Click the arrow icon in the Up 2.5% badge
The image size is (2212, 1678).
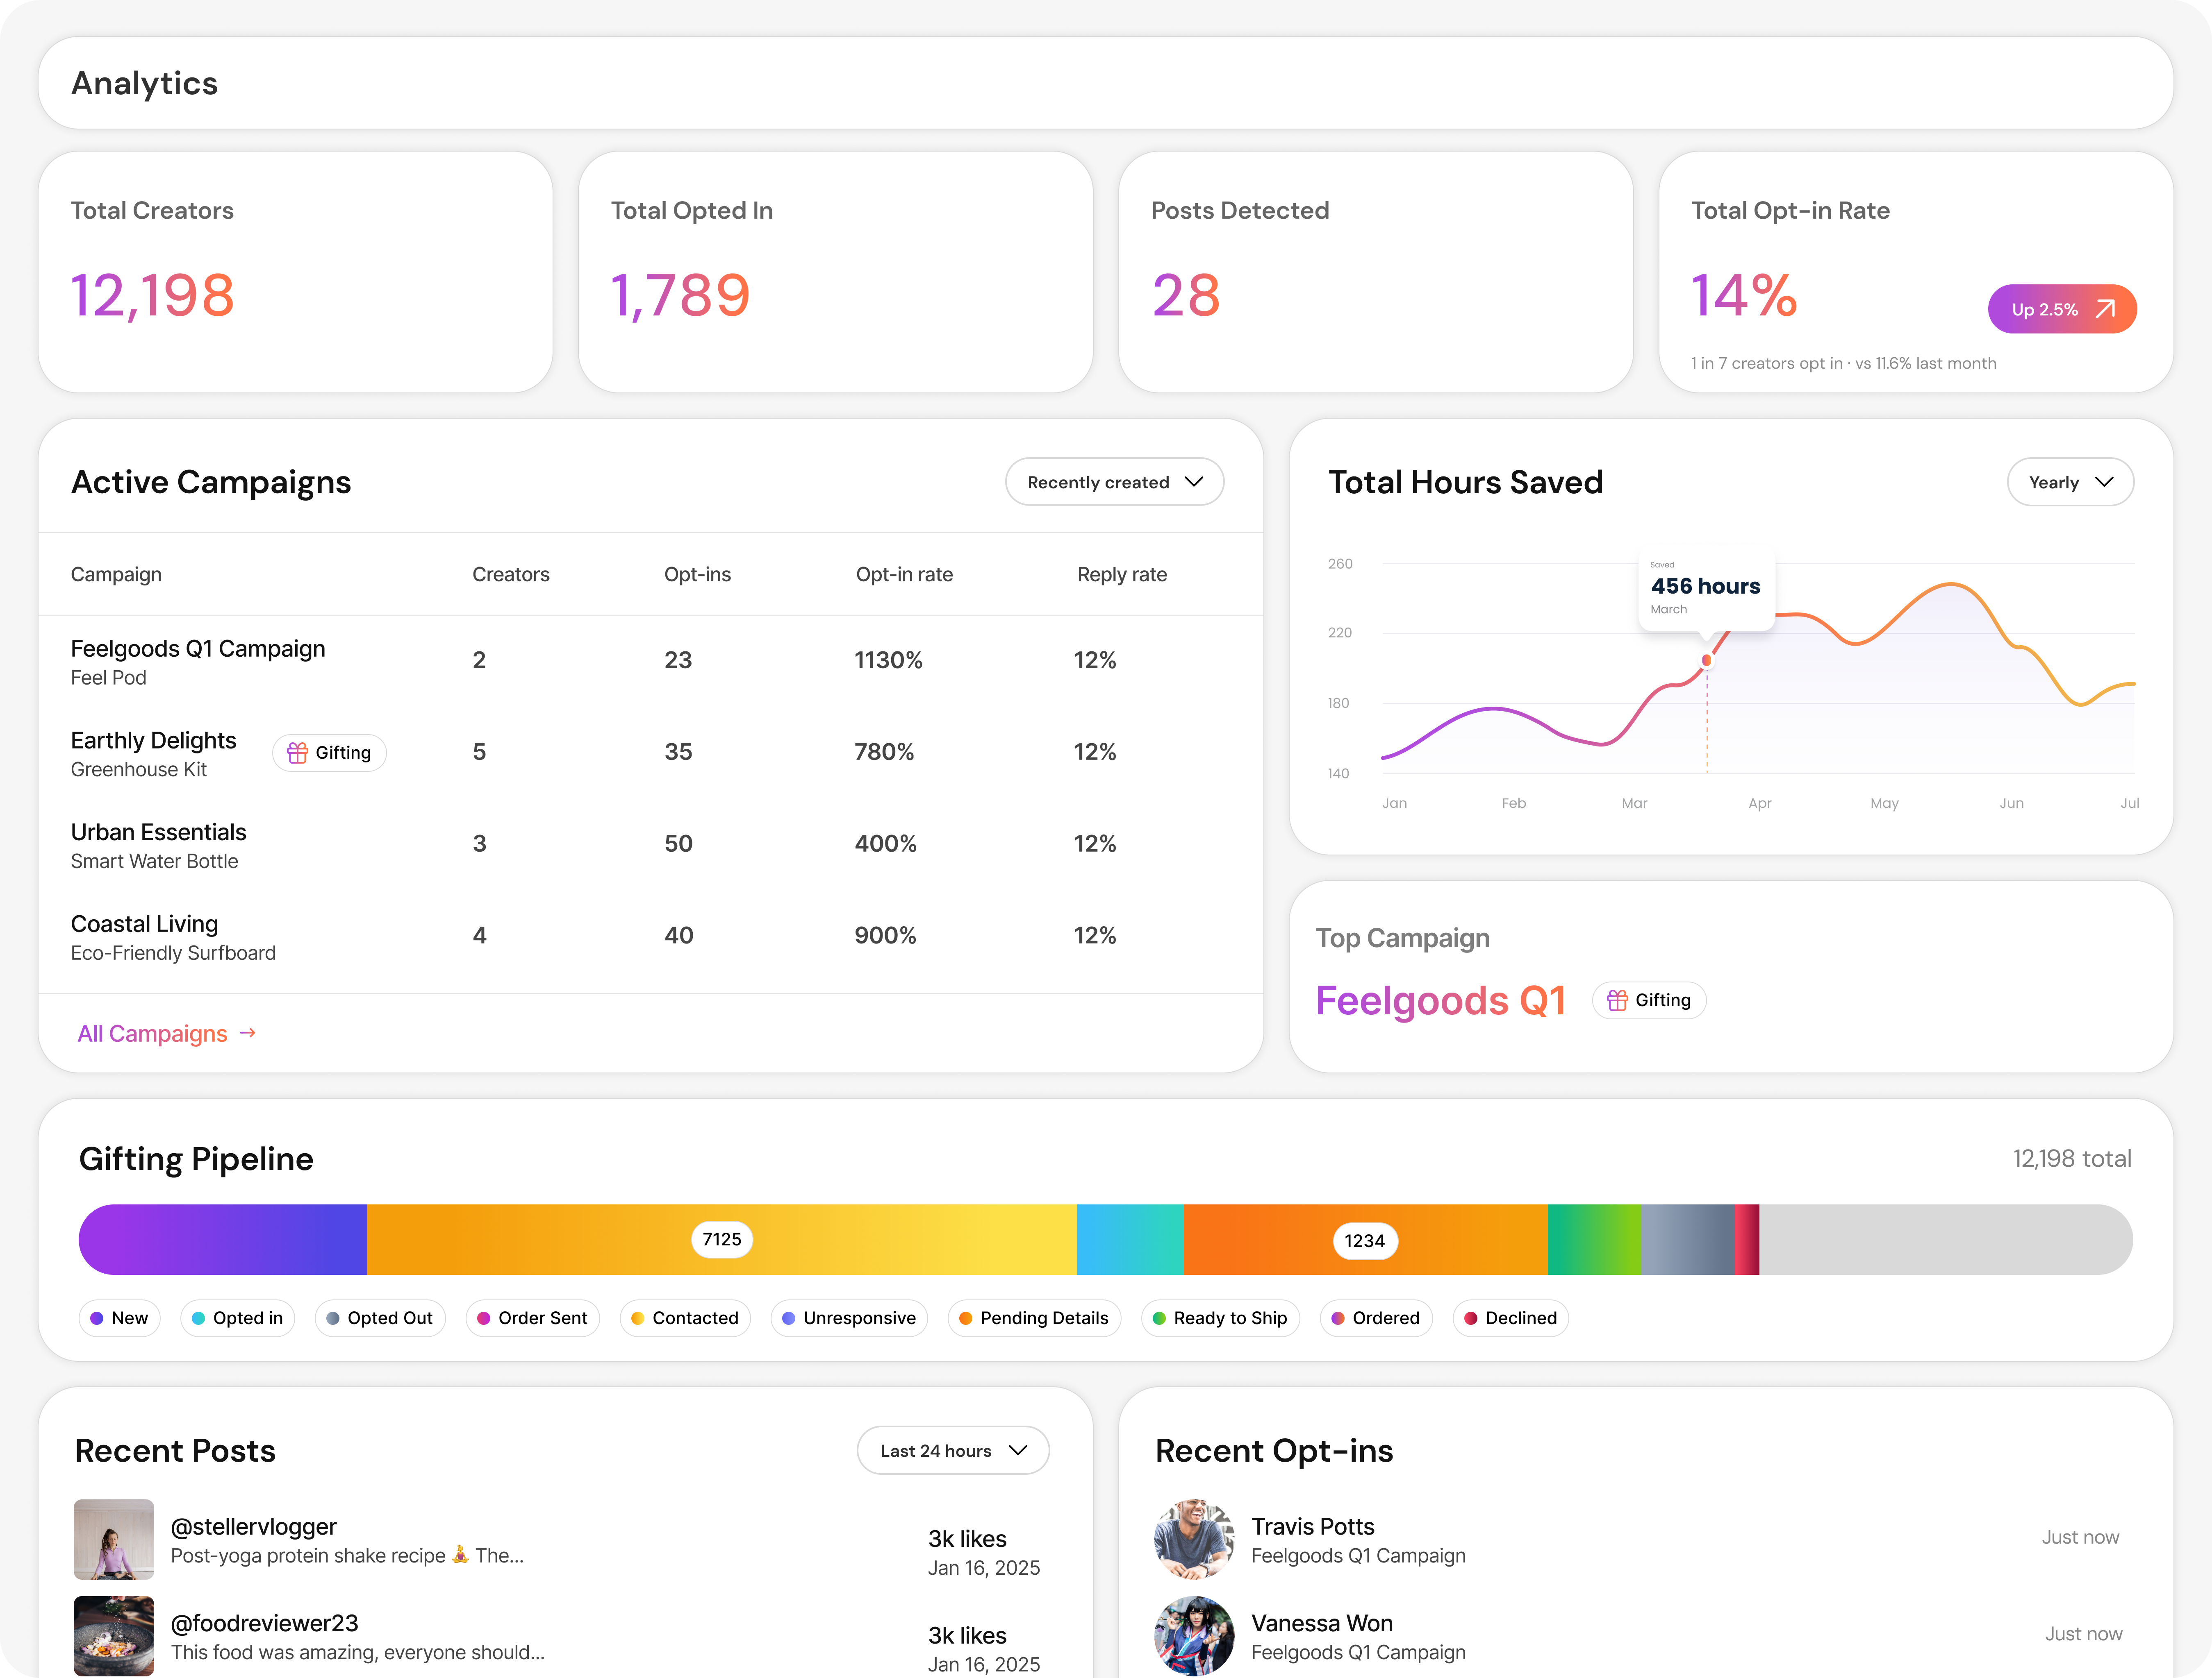point(2105,309)
